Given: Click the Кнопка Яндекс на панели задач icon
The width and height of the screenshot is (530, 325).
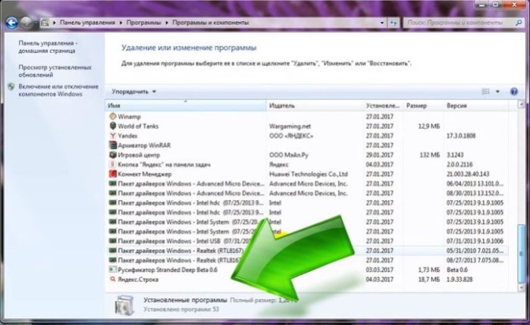Looking at the screenshot, I should coord(112,164).
